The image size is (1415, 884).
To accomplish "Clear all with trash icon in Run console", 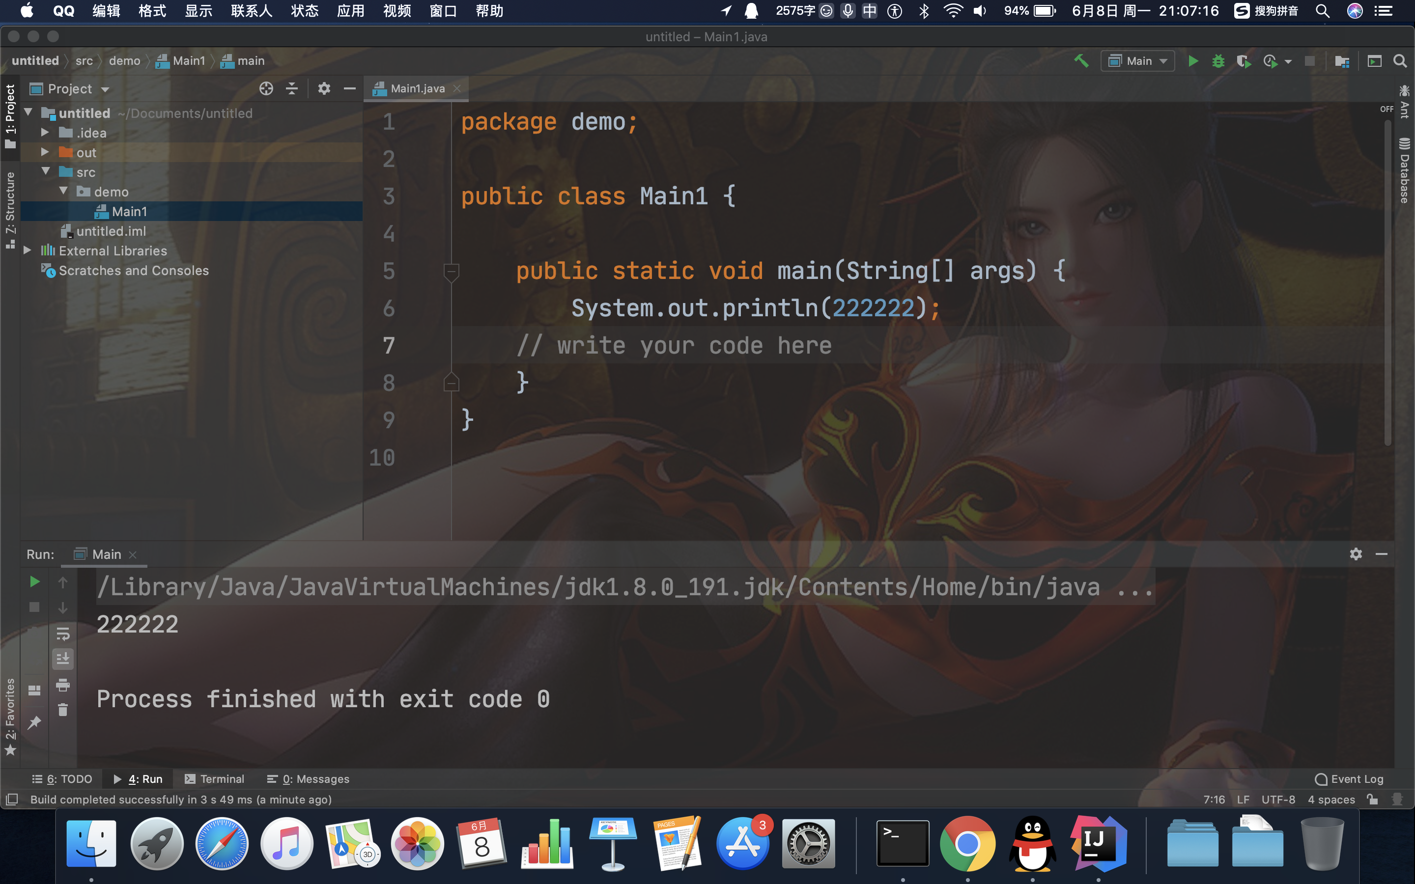I will pos(62,710).
